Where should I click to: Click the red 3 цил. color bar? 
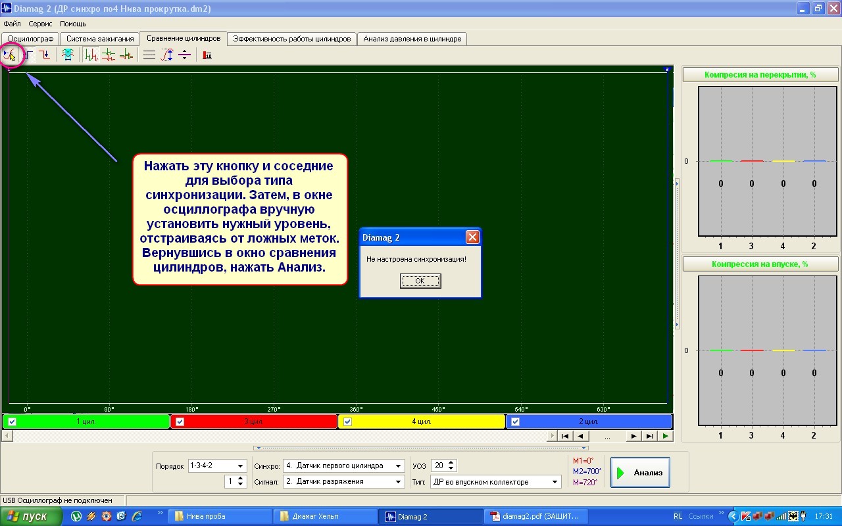tap(254, 421)
